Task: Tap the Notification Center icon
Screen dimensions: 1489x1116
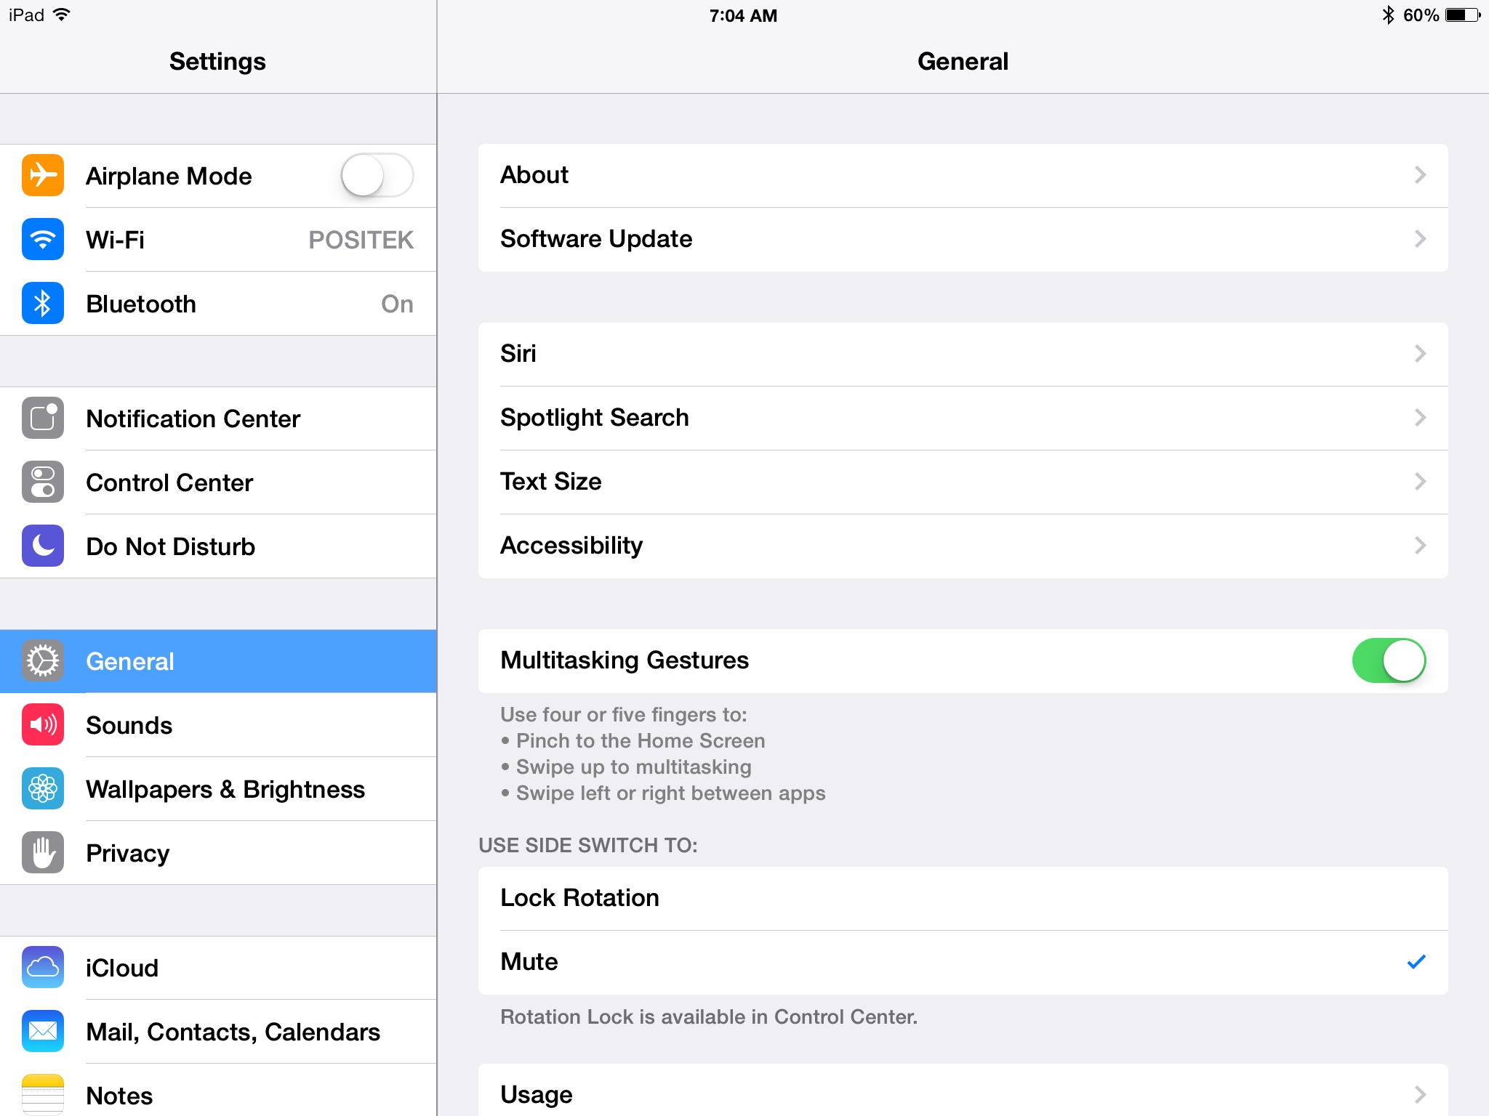Action: tap(43, 418)
